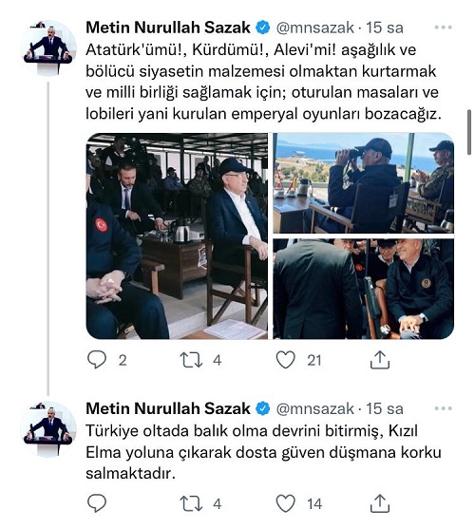Open the photo of man with binoculars
Image resolution: width=475 pixels, height=528 pixels.
point(364,183)
